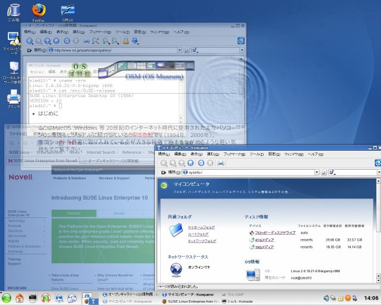Screen dimensions: 381x305
Task: Click the OSM (OS Museum) heading text
Action: 154,77
